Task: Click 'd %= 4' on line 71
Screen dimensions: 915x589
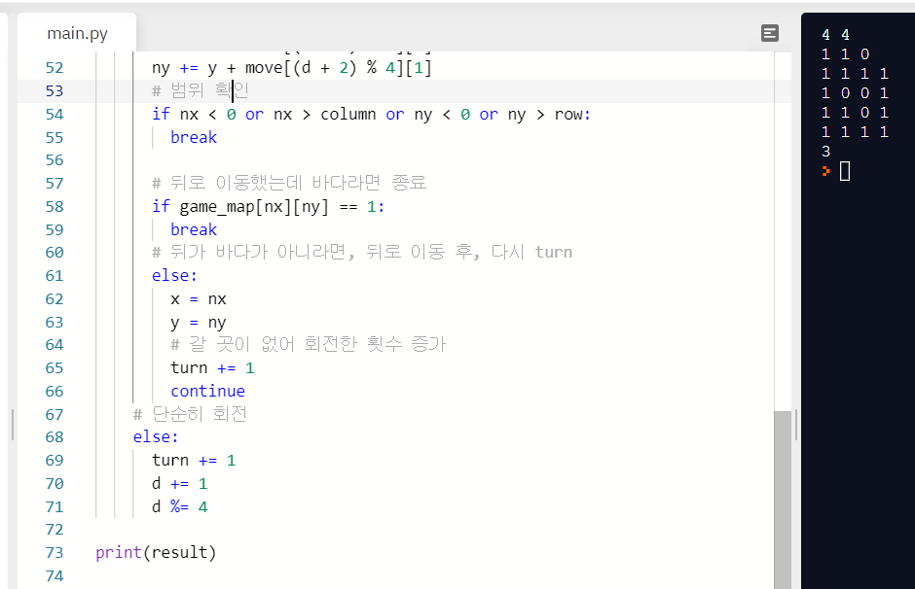Action: pos(180,506)
